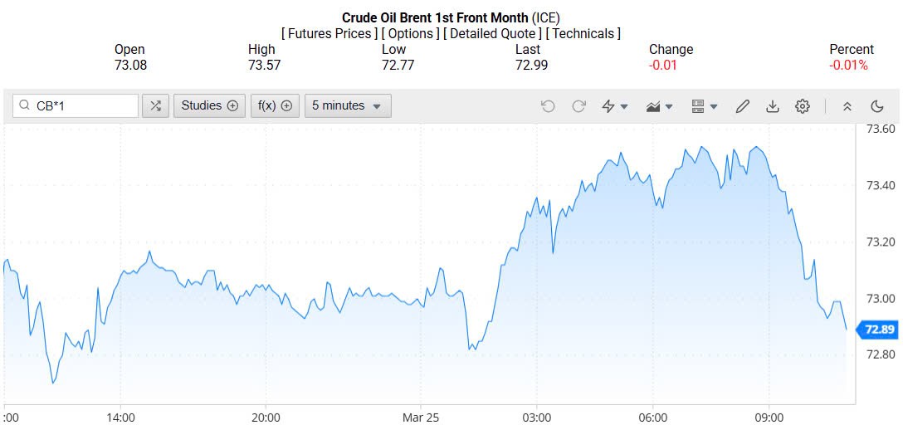The width and height of the screenshot is (903, 425).
Task: Open the Studies menu
Action: click(x=209, y=106)
